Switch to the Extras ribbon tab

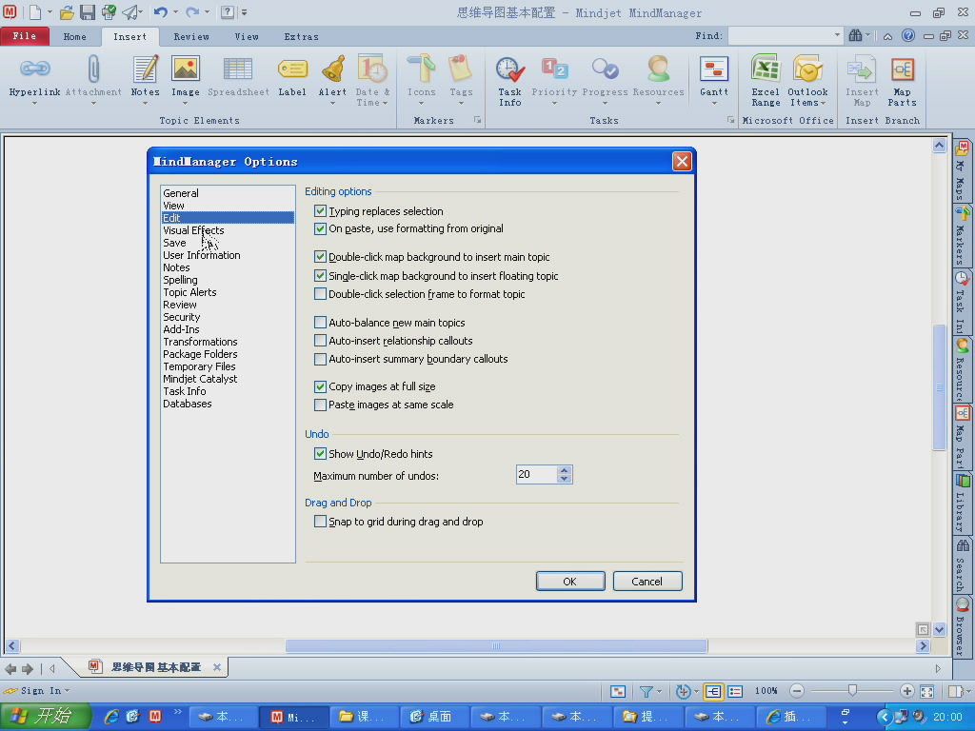pos(301,37)
